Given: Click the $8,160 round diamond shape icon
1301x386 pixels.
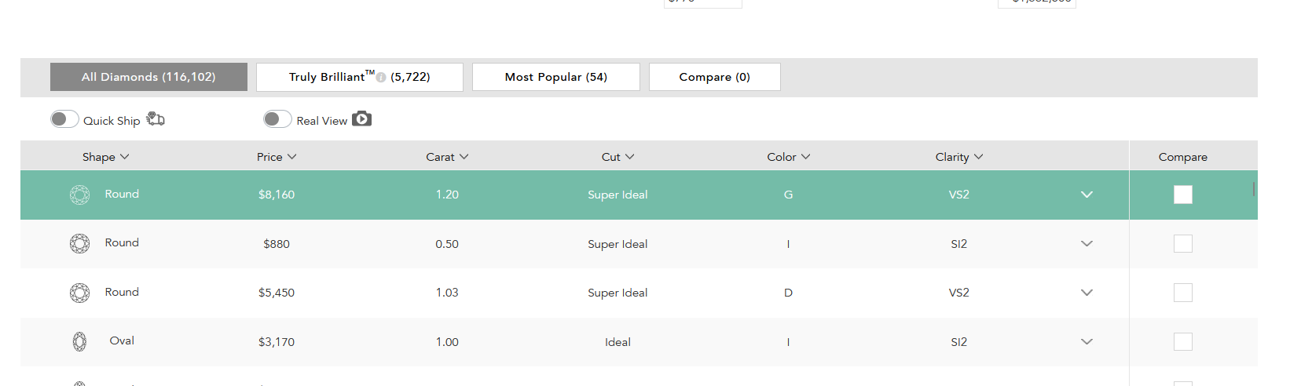Looking at the screenshot, I should tap(79, 195).
